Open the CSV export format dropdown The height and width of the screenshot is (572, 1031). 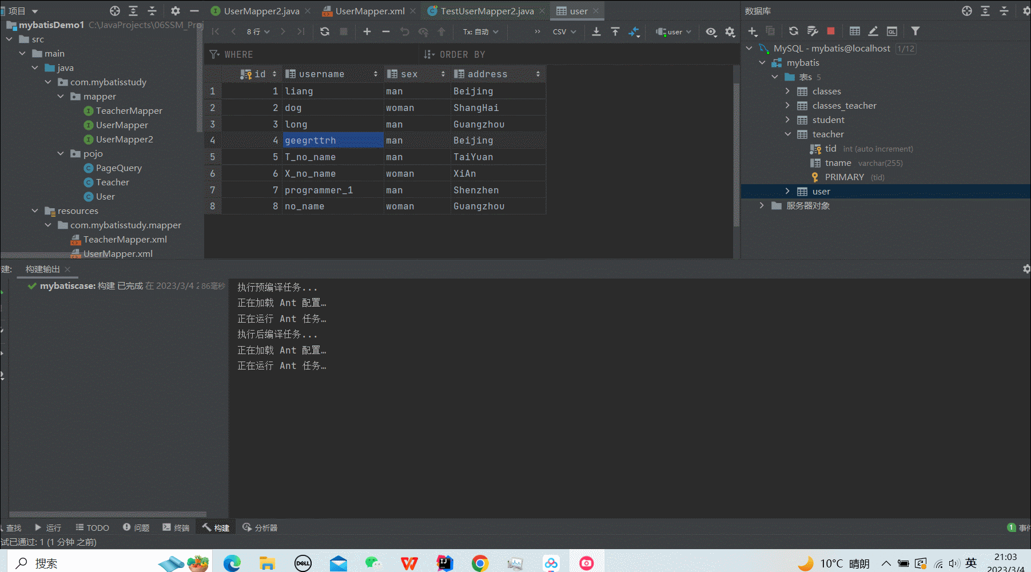click(x=564, y=31)
